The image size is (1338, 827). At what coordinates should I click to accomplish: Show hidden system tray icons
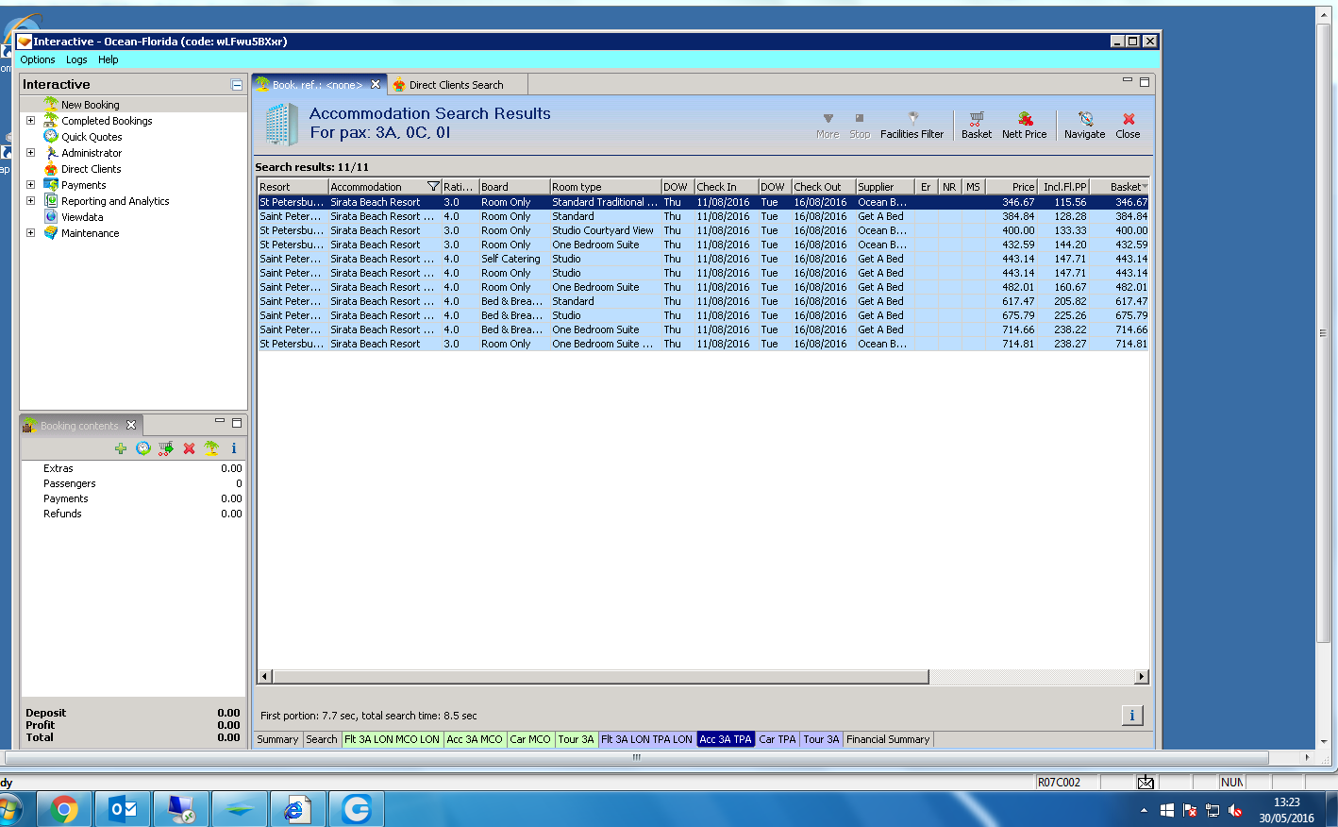click(x=1144, y=810)
